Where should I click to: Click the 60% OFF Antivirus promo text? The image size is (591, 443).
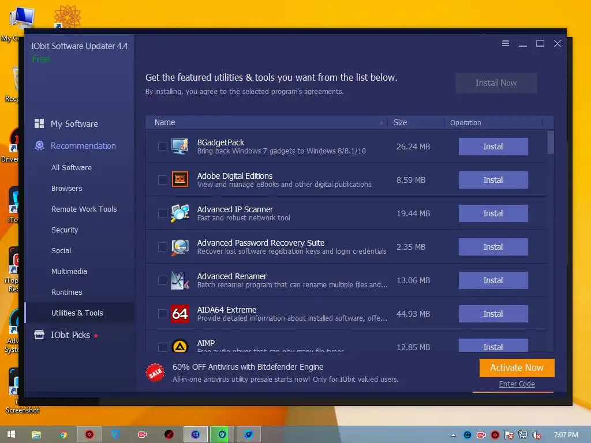coord(248,367)
